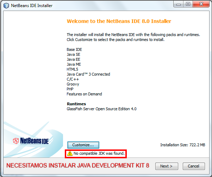Click 'Groovy' in the packs list
The height and width of the screenshot is (177, 212).
(73, 84)
